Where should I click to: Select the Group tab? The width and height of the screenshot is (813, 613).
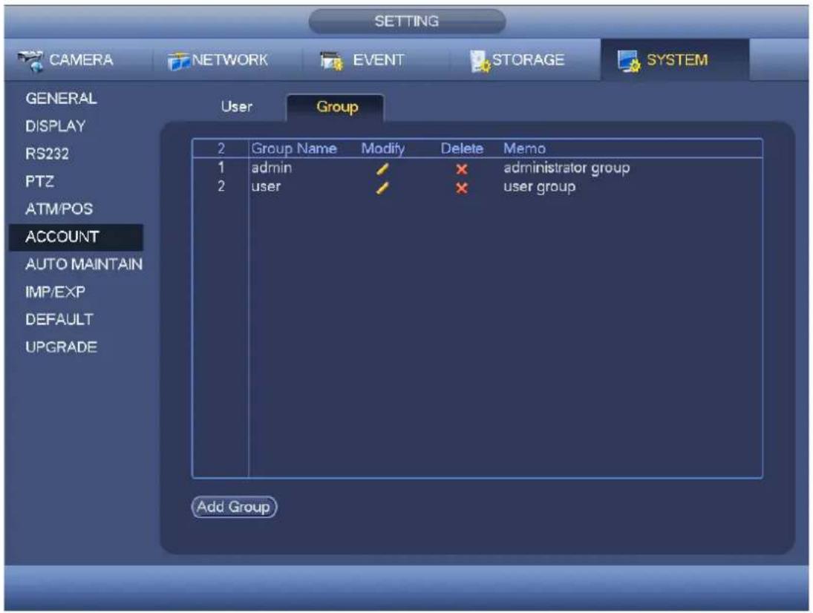click(336, 108)
